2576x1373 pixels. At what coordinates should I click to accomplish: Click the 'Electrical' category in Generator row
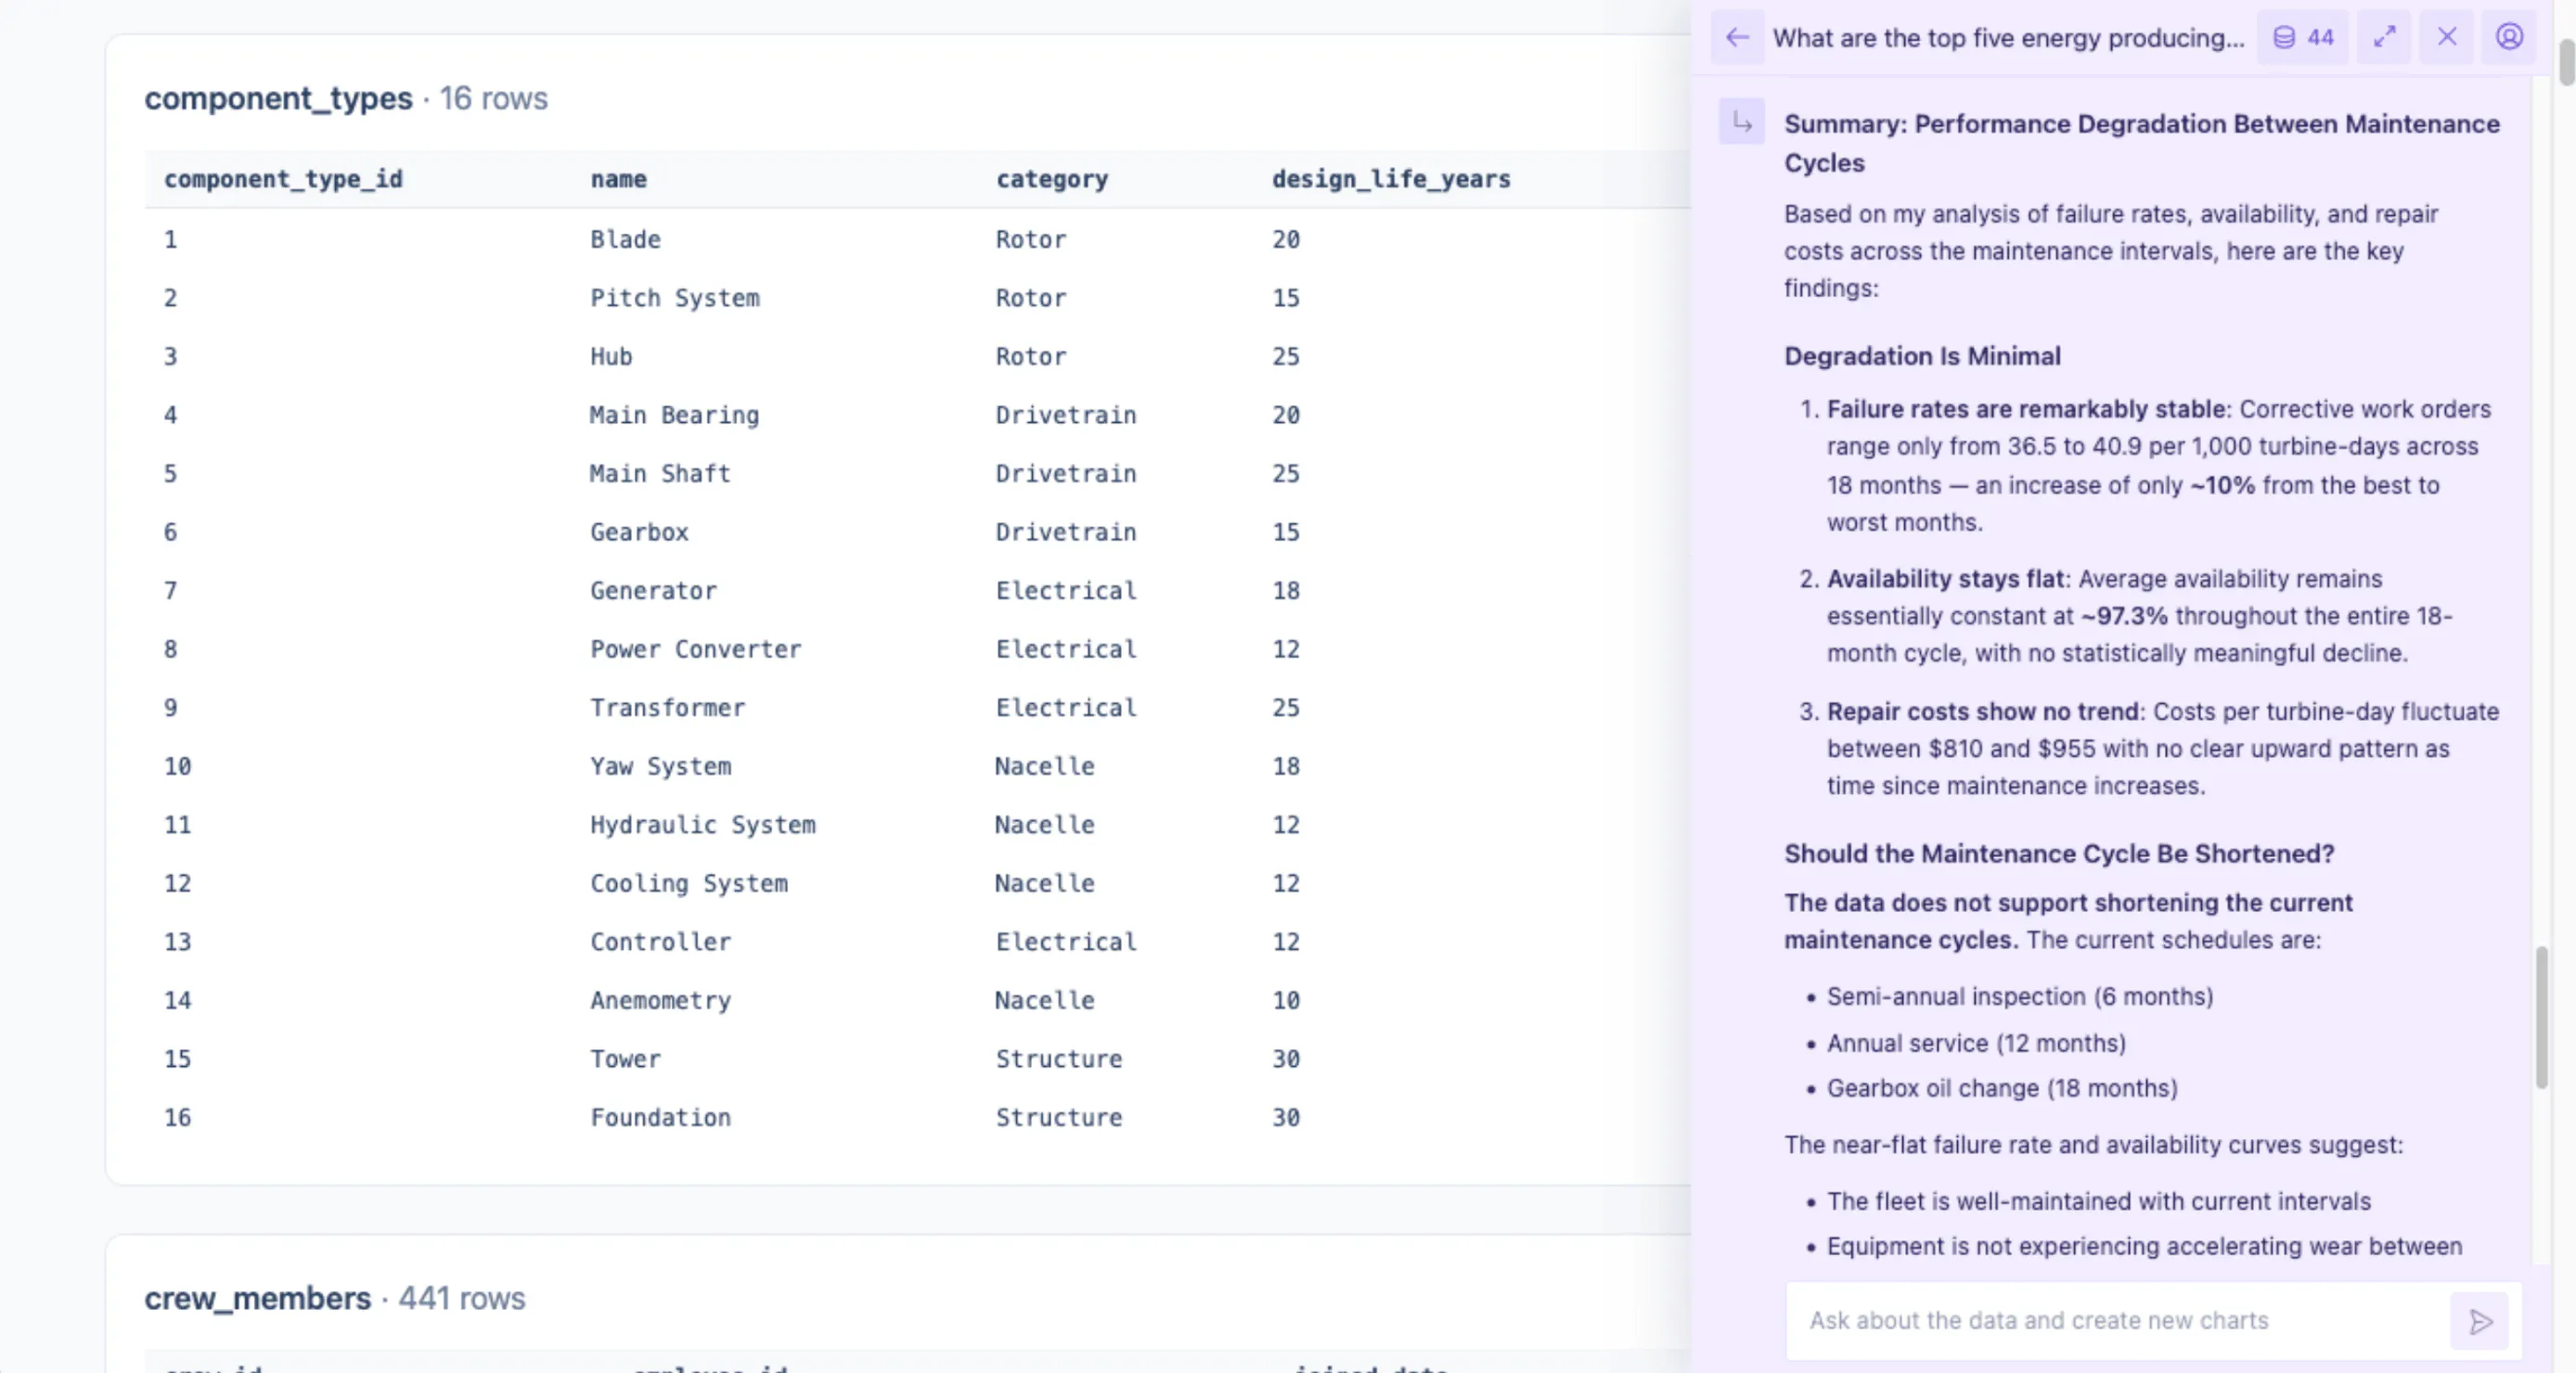[x=1065, y=591]
